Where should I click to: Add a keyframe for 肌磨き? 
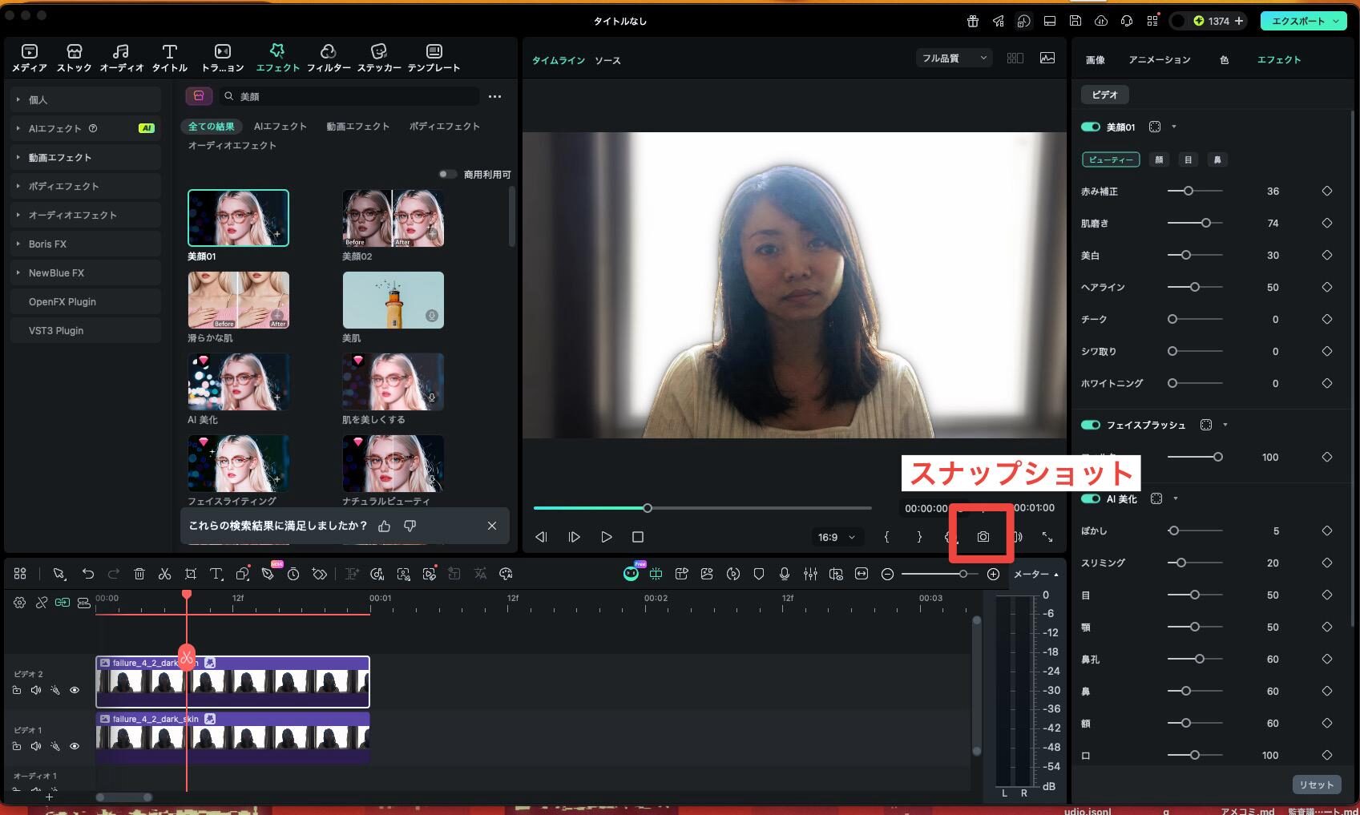click(x=1327, y=223)
